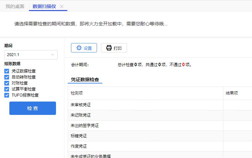This screenshot has width=252, height=158.
Task: Toggle the 凭证数据检查 checkbox
Action: pos(7,71)
